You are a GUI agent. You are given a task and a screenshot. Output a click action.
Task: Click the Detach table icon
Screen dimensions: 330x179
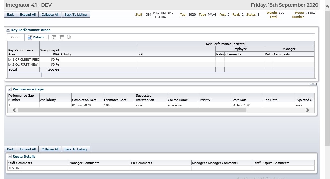pos(30,37)
